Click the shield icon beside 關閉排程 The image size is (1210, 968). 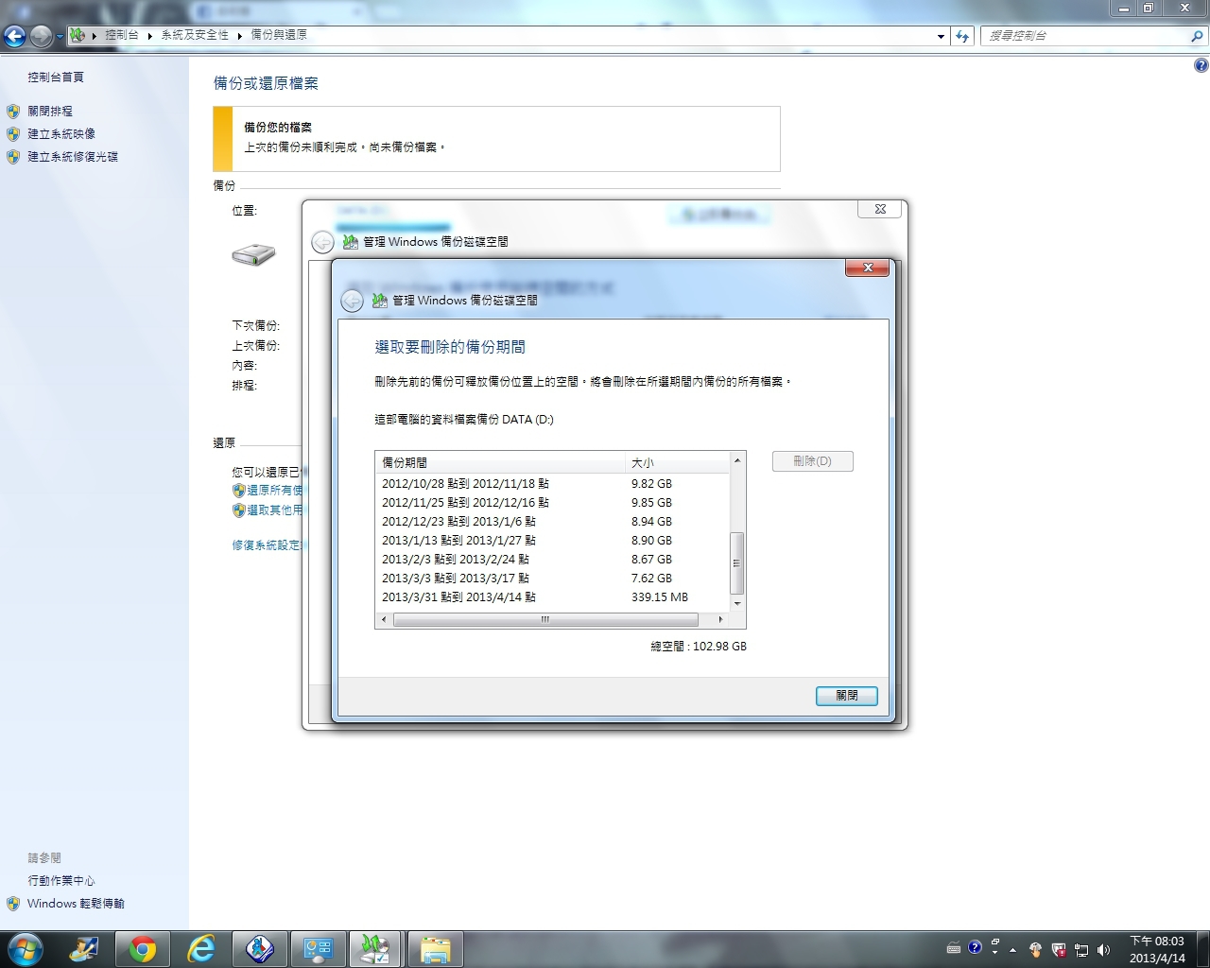(13, 112)
